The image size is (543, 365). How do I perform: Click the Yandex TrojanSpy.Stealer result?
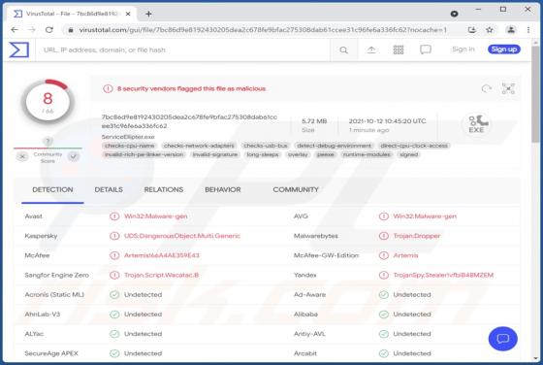pyautogui.click(x=443, y=276)
